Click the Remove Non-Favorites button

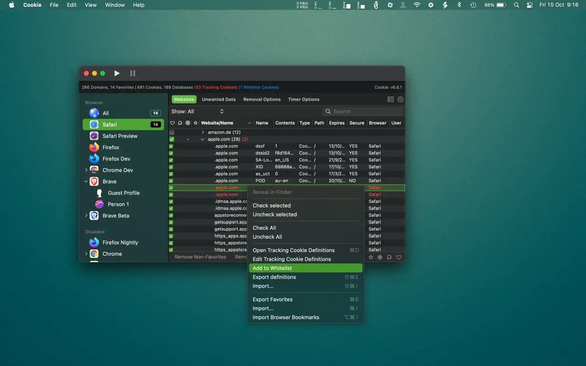click(x=200, y=257)
